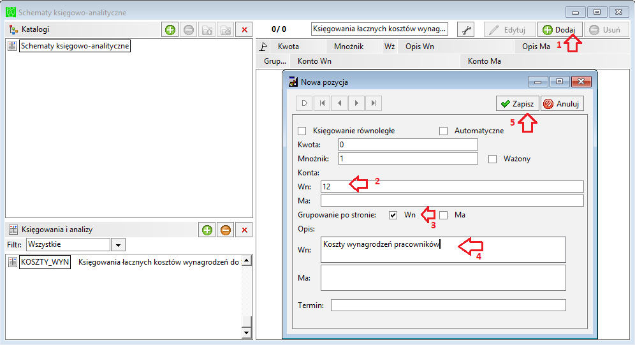Add entry in Księgowania i analizy panel
Screen dimensions: 635x345
point(207,230)
